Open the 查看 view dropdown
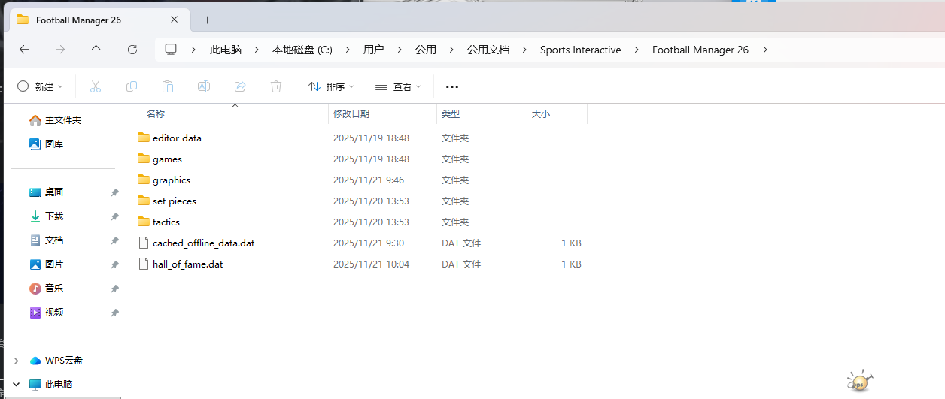The image size is (945, 399). click(x=398, y=86)
